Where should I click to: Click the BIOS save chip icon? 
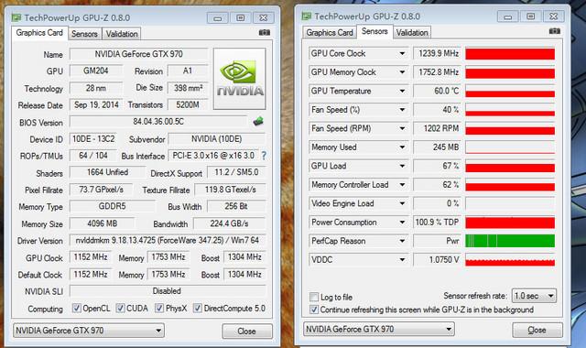[258, 121]
